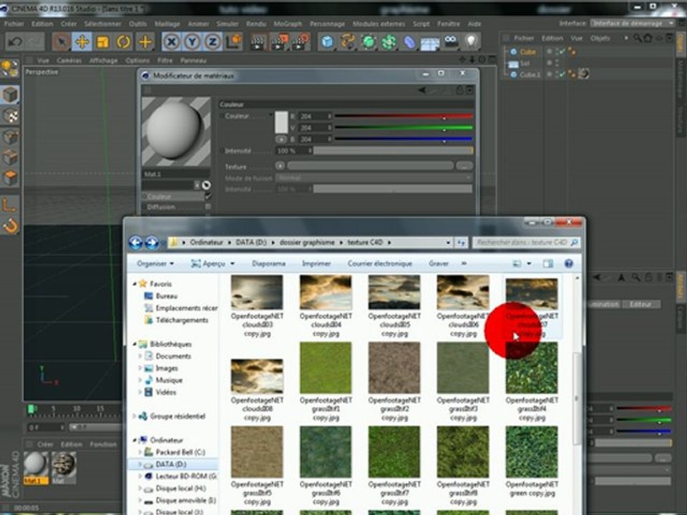Viewport: 687px width, 515px height.
Task: Open the MoGraph menu
Action: (288, 24)
